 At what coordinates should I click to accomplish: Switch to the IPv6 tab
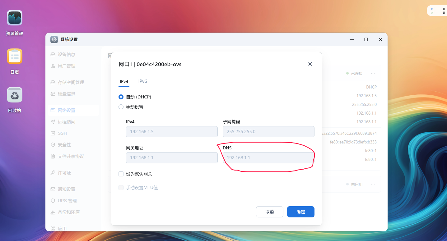click(x=142, y=81)
